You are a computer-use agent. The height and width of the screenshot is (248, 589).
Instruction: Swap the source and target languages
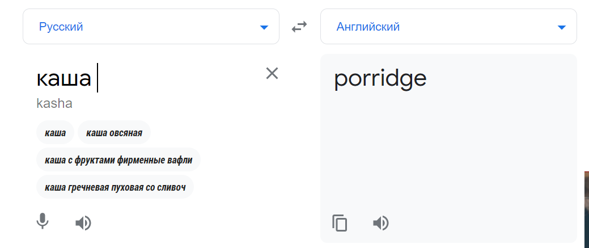tap(299, 27)
